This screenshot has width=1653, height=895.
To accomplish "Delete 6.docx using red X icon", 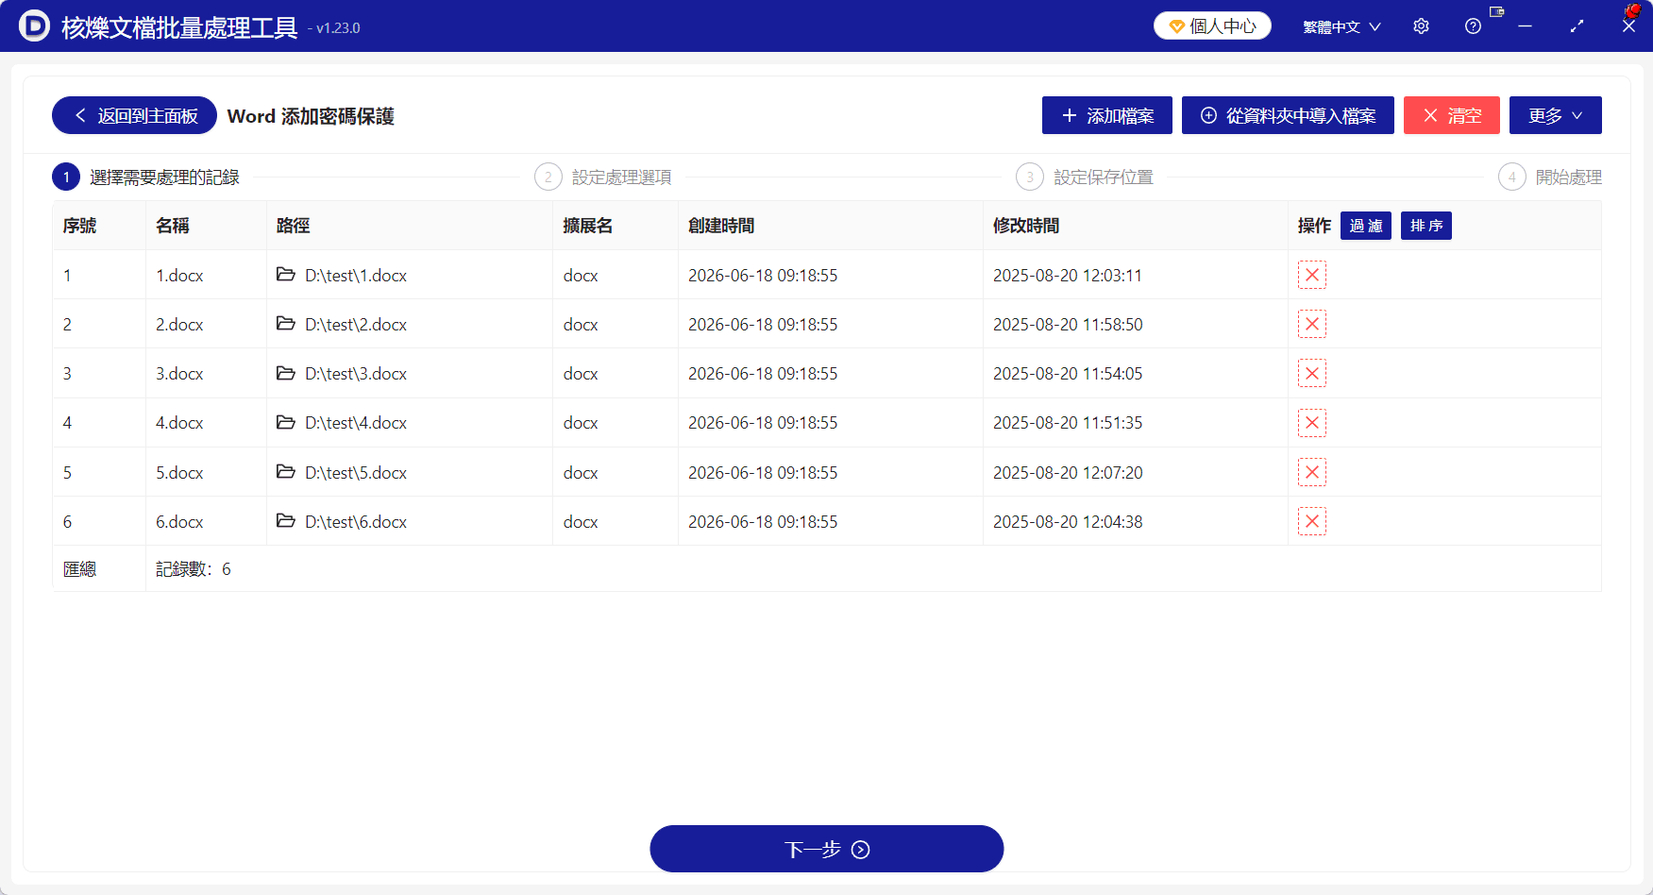I will point(1311,521).
